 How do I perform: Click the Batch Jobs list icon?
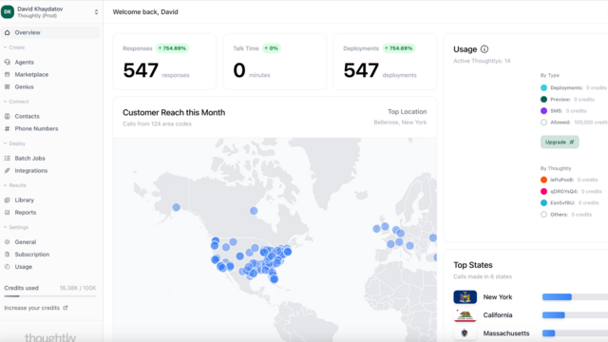pyautogui.click(x=7, y=159)
